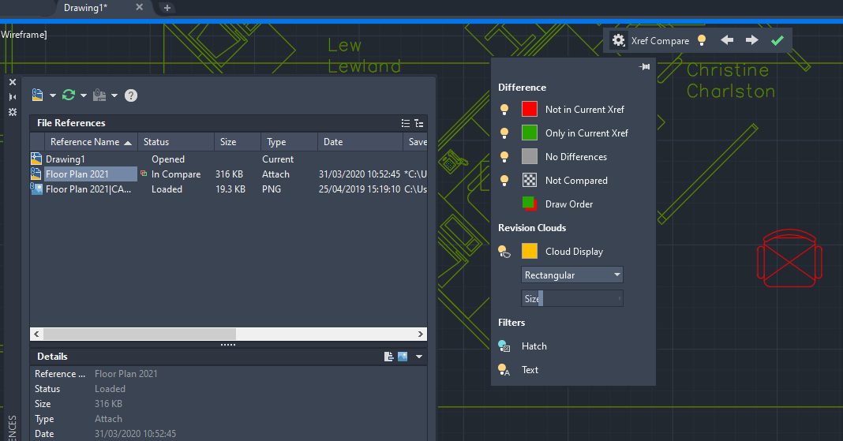Toggle Xref Compare lightbulb in toolbar
The height and width of the screenshot is (441, 843).
pyautogui.click(x=702, y=40)
